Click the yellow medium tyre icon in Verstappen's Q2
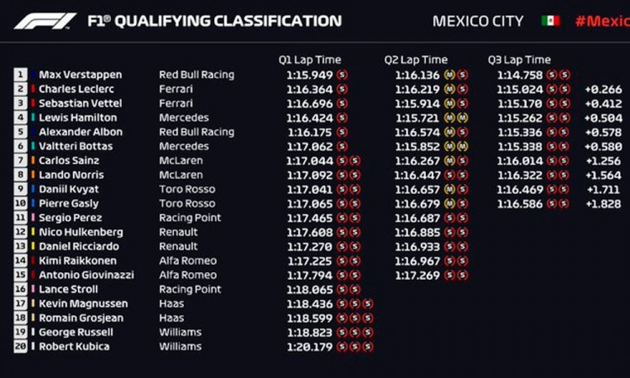Viewport: 630px width, 378px height. click(x=449, y=75)
